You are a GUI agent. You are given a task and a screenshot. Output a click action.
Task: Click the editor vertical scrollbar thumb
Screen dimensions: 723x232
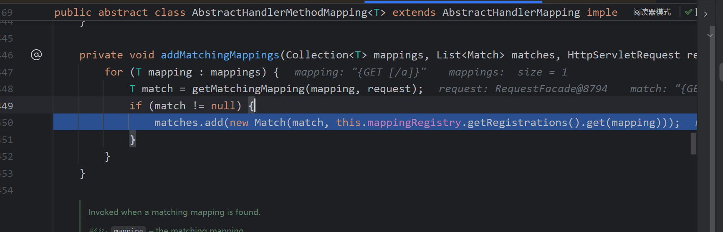[694, 144]
